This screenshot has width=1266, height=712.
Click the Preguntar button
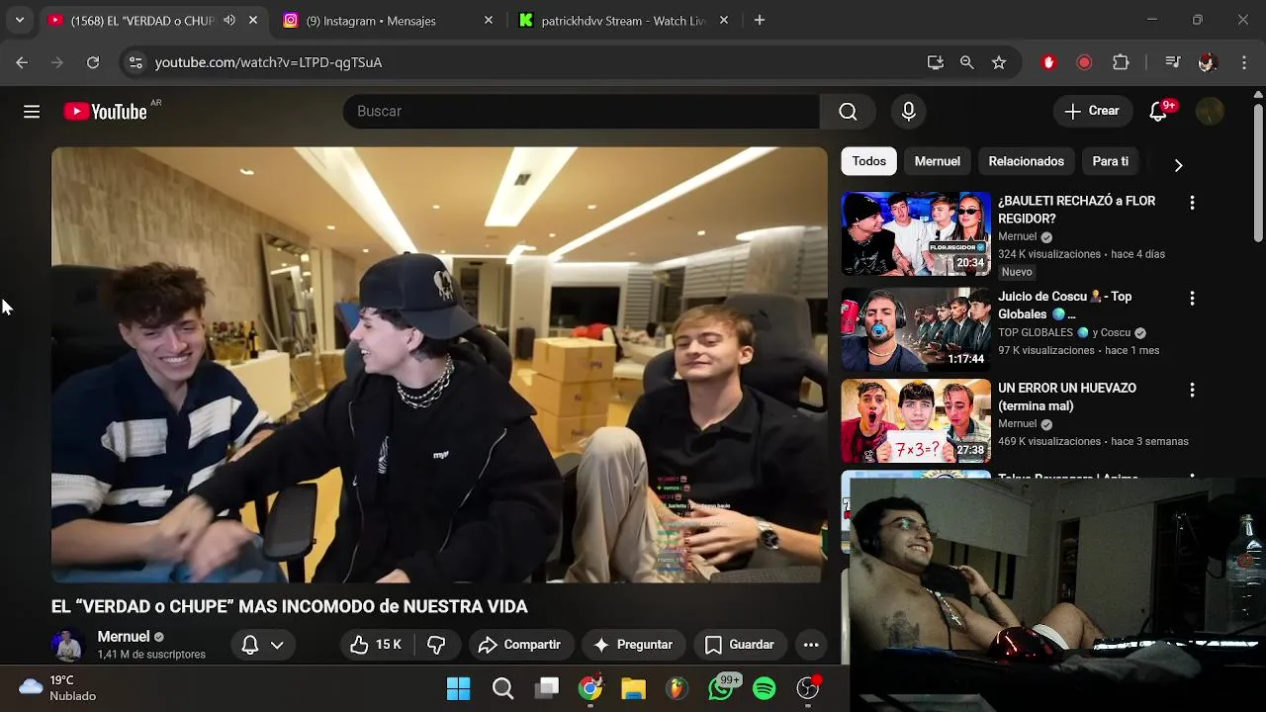coord(633,645)
